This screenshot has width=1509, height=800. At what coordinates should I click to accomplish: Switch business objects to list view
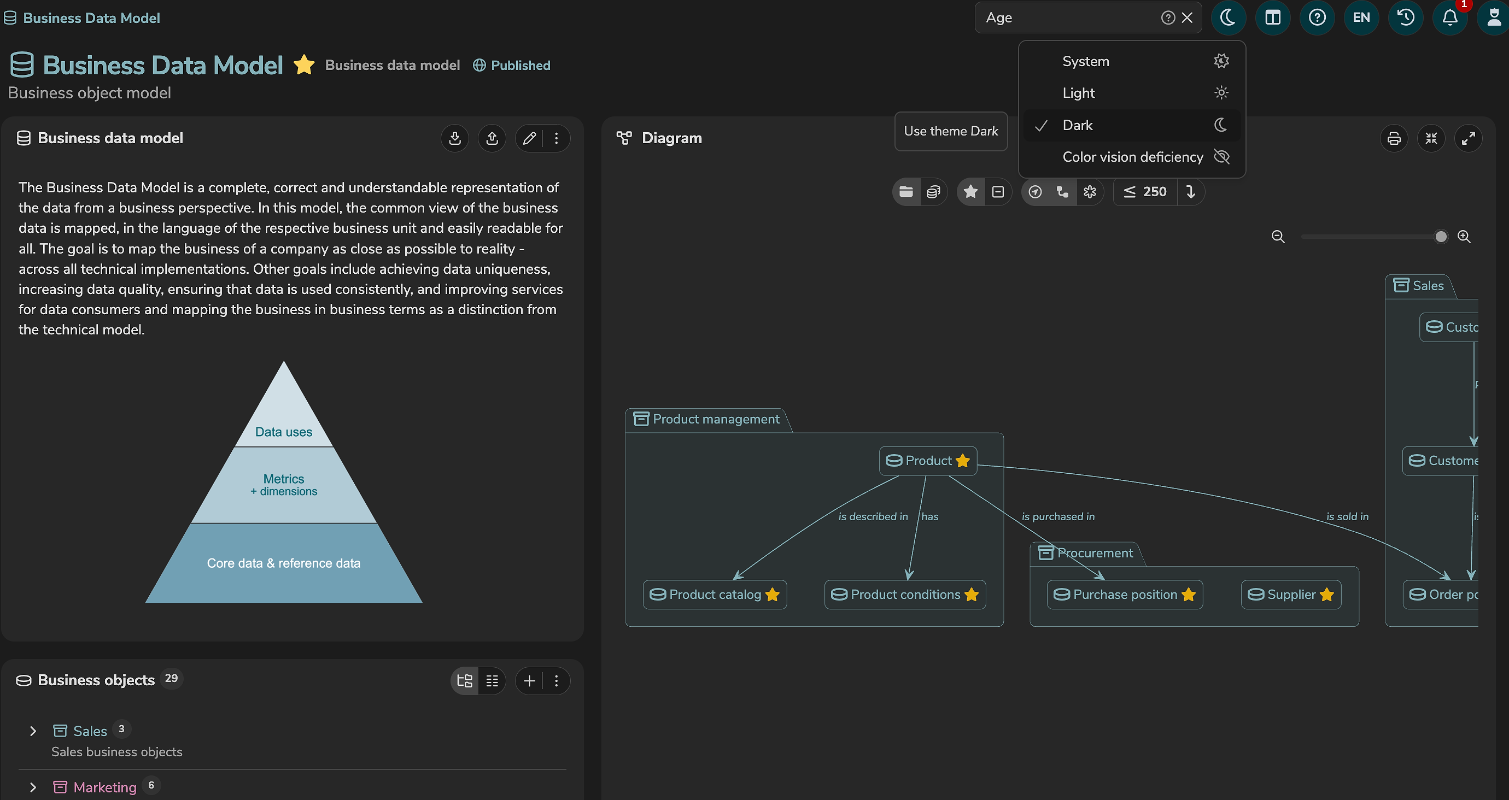(x=492, y=680)
